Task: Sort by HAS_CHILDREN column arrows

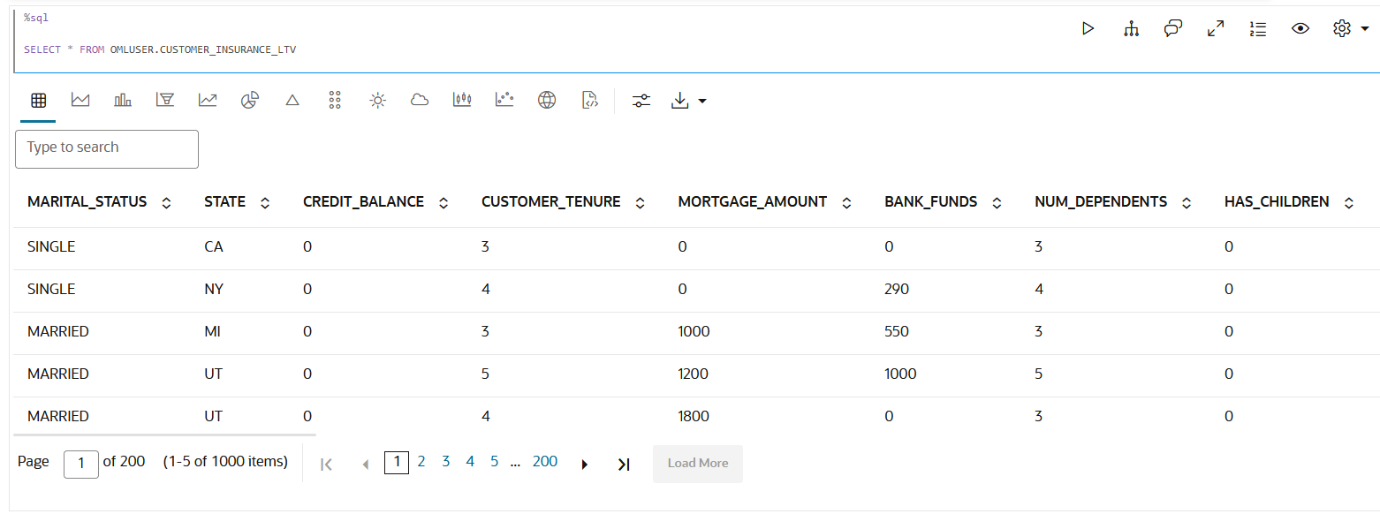Action: pos(1348,203)
